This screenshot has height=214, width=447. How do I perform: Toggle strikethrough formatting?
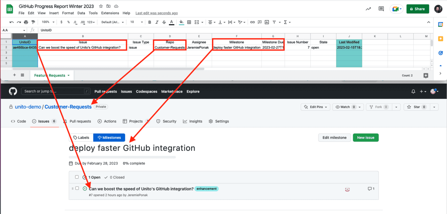[164, 22]
